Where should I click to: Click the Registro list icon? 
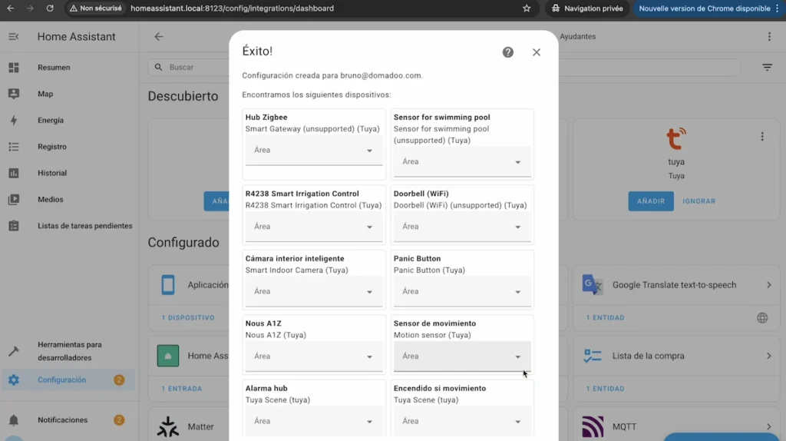click(x=14, y=147)
